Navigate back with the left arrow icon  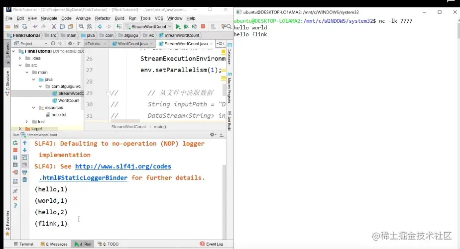pos(100,27)
